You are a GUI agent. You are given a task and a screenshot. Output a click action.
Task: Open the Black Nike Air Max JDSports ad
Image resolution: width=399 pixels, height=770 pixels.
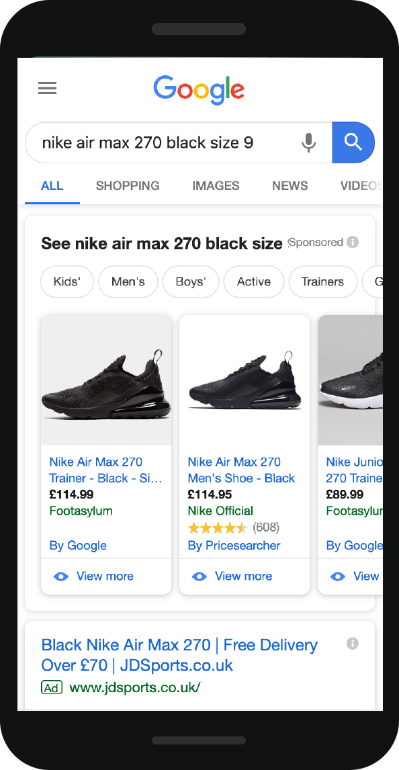179,655
